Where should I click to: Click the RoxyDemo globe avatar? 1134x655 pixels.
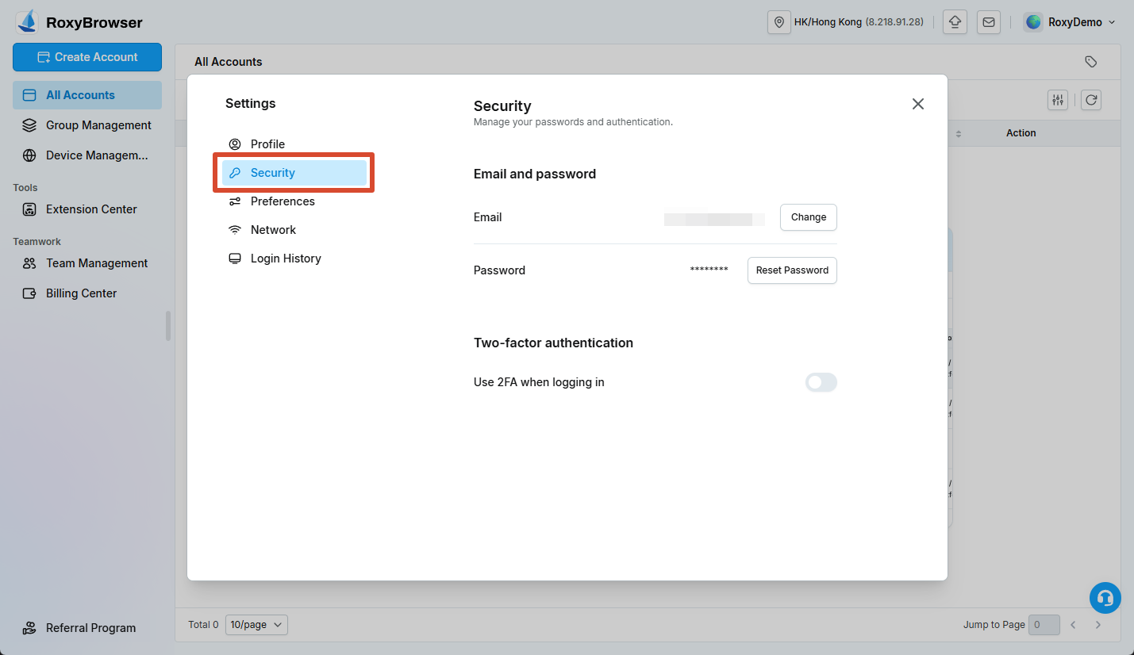(x=1033, y=22)
